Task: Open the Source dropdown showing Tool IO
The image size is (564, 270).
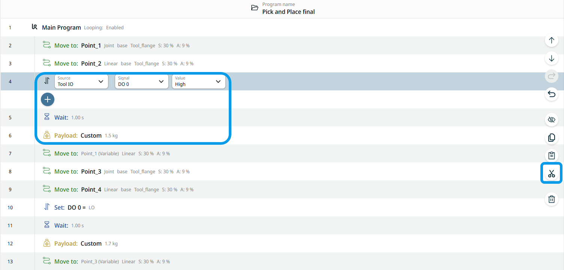Action: [x=81, y=81]
